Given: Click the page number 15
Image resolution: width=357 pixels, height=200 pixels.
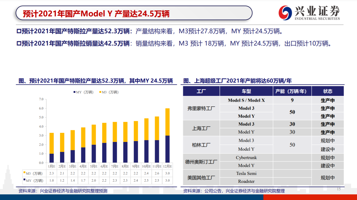Looking at the screenshot, I should (339, 189).
